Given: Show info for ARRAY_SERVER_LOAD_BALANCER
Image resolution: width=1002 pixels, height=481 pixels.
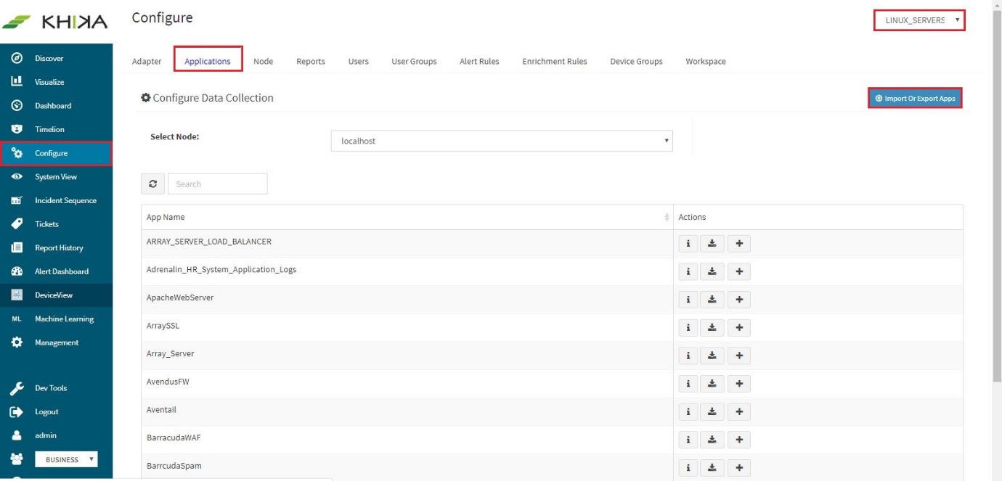Looking at the screenshot, I should click(x=688, y=244).
